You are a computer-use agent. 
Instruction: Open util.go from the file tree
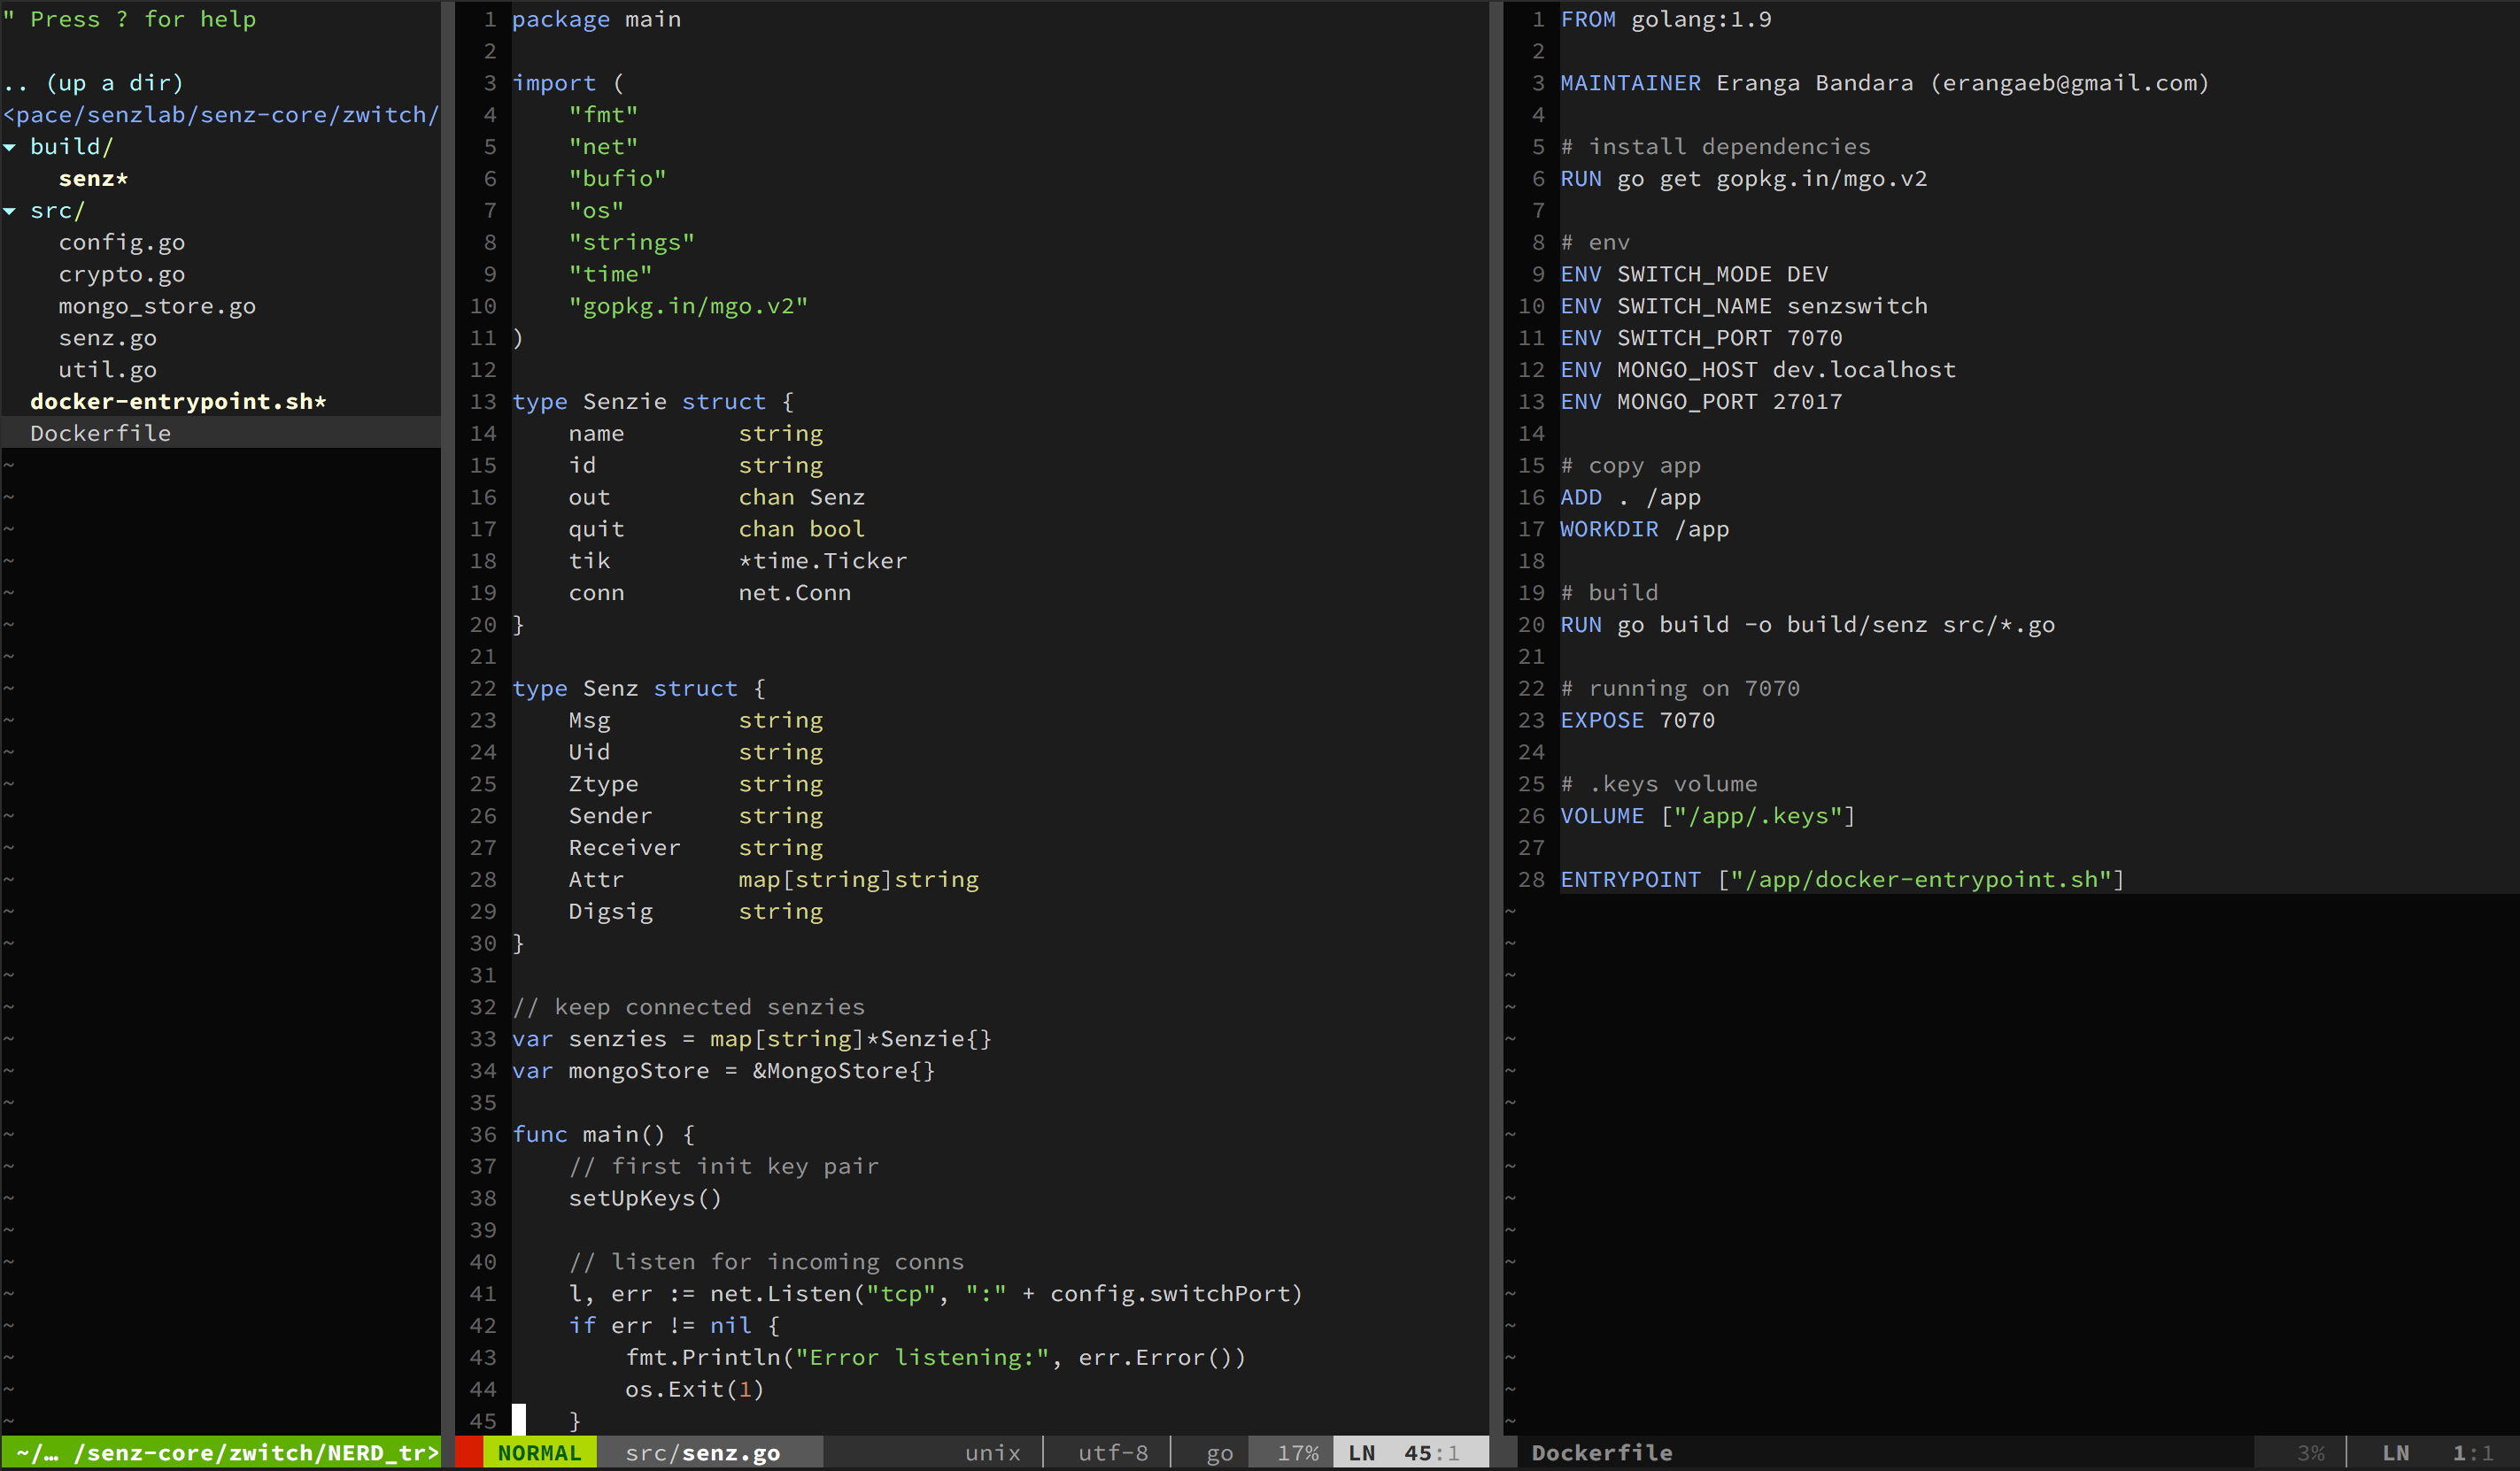(107, 369)
